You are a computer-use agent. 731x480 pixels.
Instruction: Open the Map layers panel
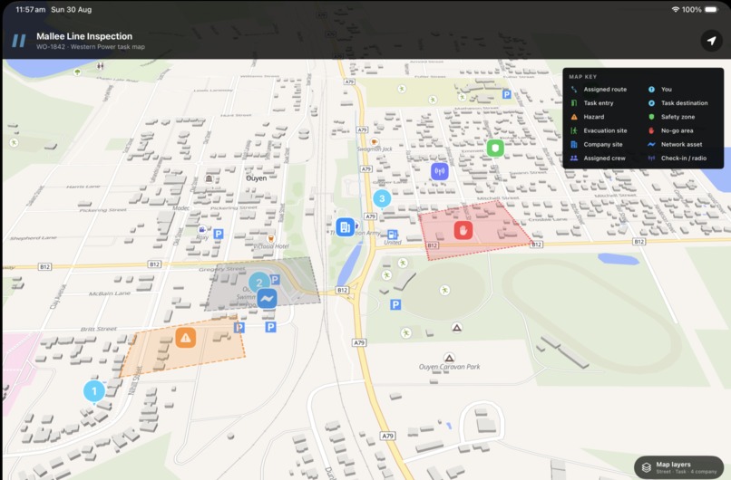678,467
